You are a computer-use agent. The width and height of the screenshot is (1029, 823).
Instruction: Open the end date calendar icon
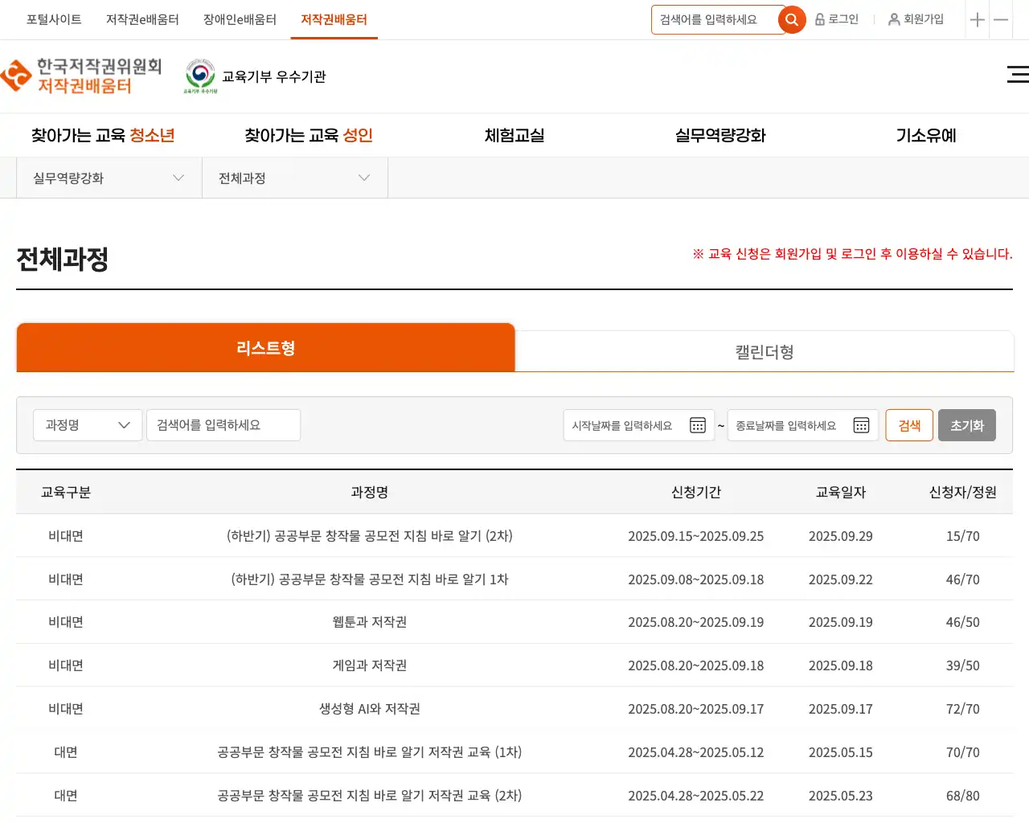tap(861, 425)
